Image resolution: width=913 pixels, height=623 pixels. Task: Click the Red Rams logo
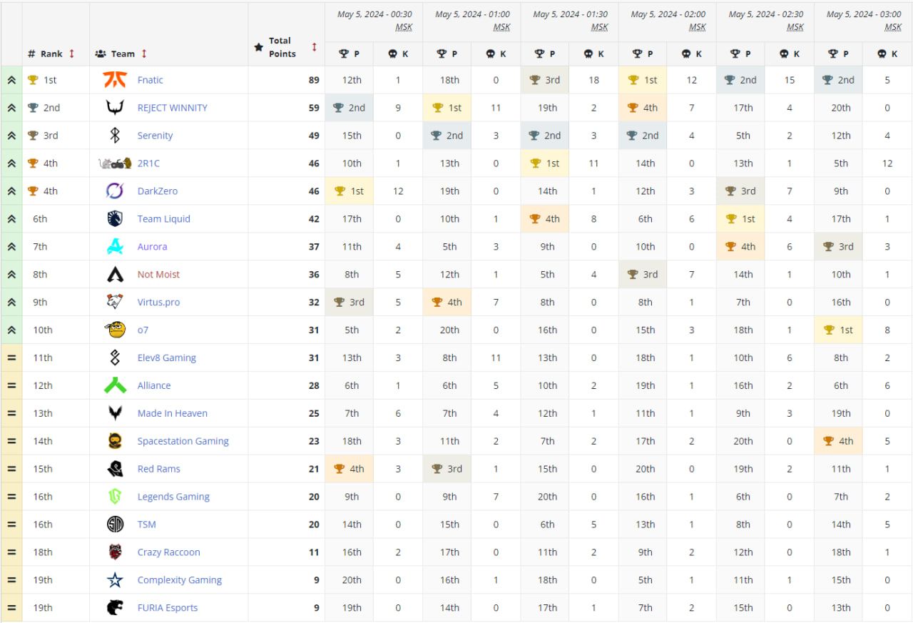click(x=115, y=469)
